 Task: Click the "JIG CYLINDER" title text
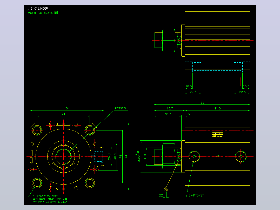pos(38,8)
